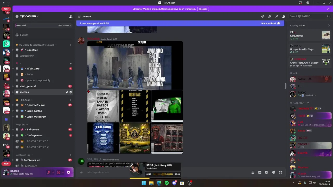Toggle the member list icon
The height and width of the screenshot is (187, 333).
(x=284, y=16)
